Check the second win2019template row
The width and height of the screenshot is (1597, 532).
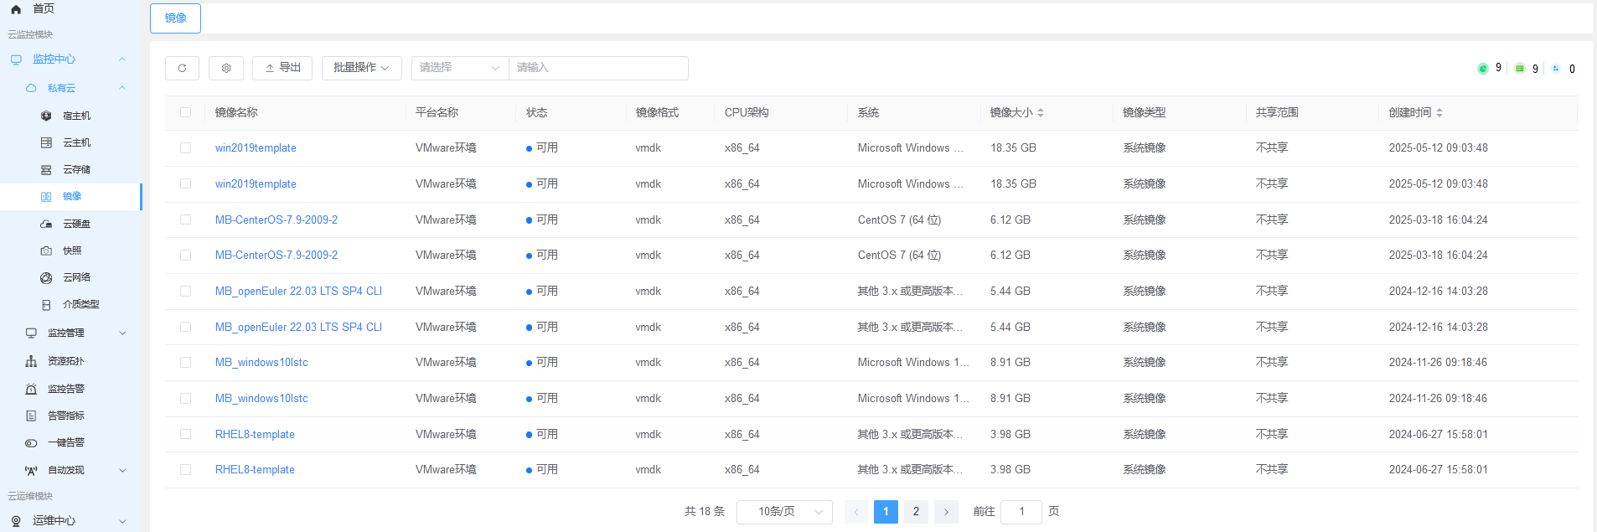pyautogui.click(x=185, y=183)
